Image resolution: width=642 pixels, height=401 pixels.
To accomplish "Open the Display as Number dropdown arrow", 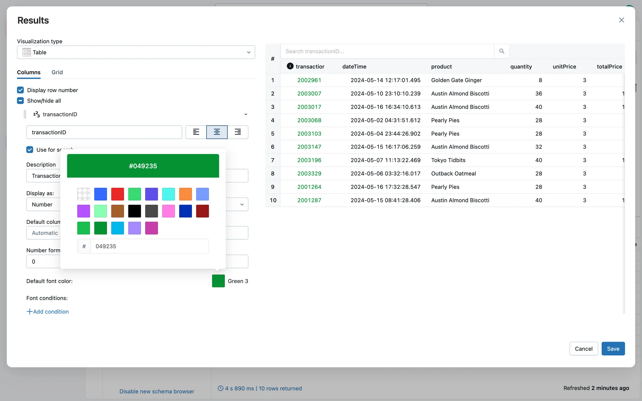I will click(242, 204).
